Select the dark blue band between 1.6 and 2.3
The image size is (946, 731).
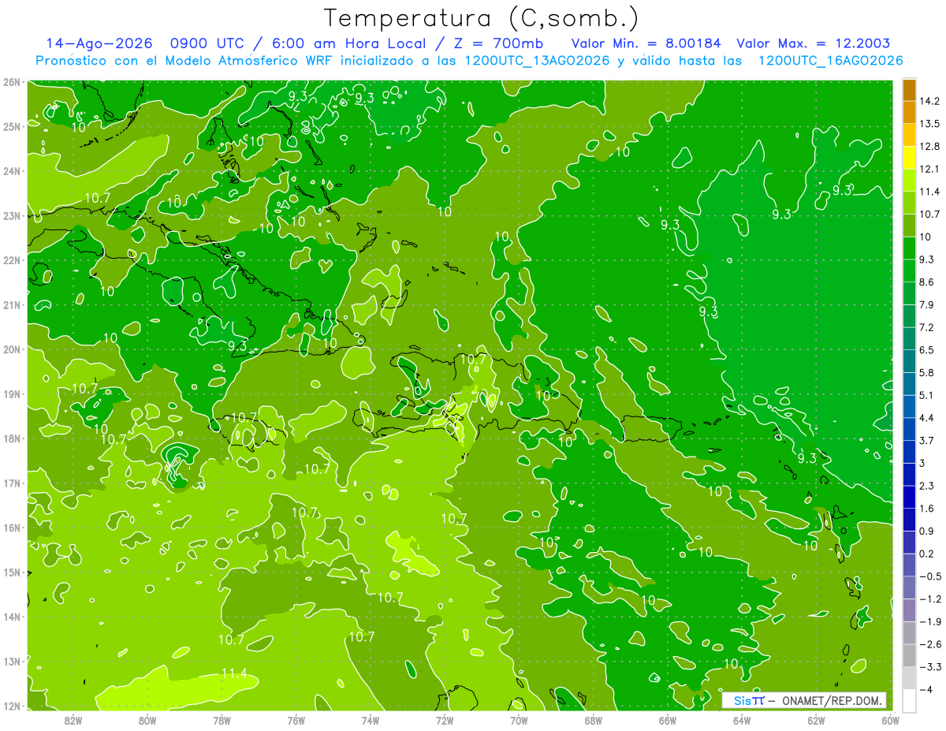(909, 497)
